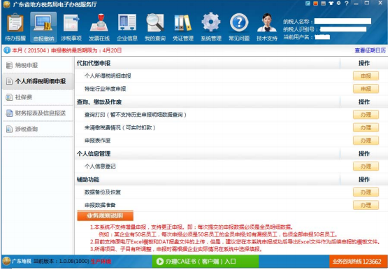This screenshot has width=390, height=270.
Task: Click the 广东地税 logo in status bar
Action: 6,262
